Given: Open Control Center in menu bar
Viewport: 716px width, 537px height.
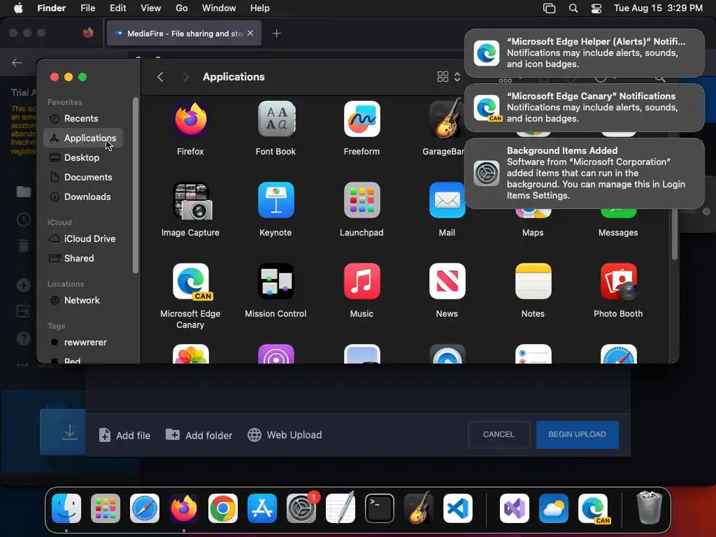Looking at the screenshot, I should pos(596,8).
